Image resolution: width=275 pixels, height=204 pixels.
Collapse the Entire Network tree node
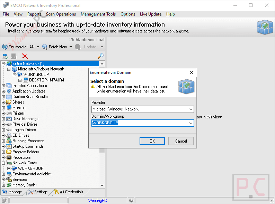point(3,64)
